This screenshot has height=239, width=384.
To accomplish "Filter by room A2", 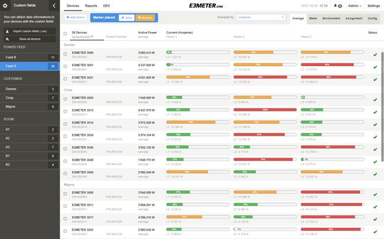I will (30, 138).
